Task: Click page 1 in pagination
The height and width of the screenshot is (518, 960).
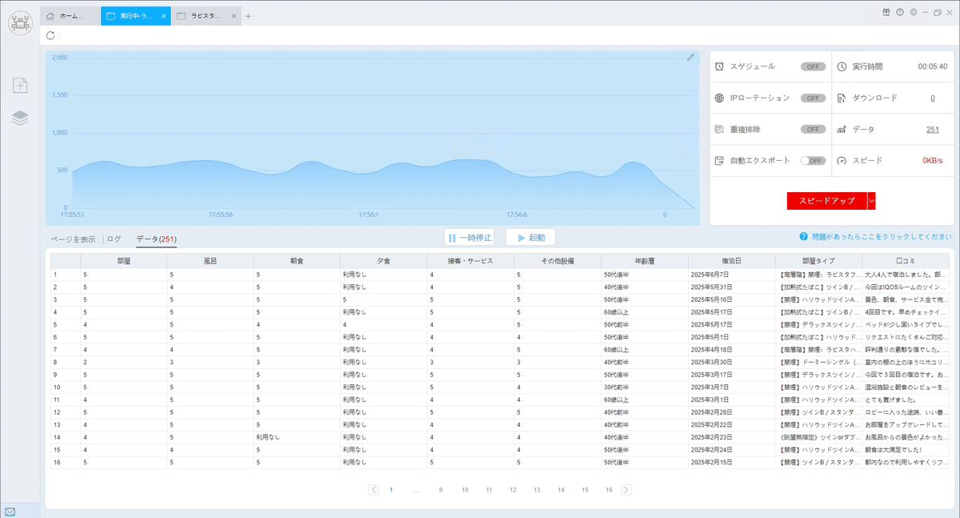Action: [x=391, y=489]
